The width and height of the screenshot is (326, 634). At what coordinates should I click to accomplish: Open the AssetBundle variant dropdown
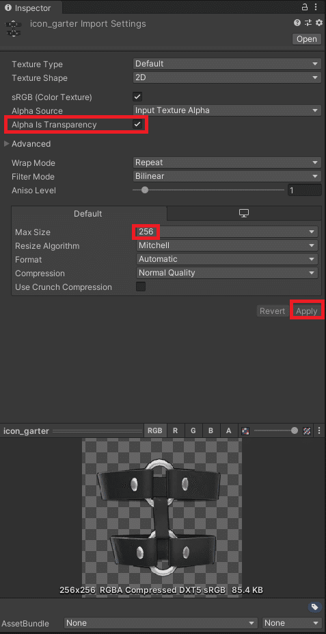[291, 623]
